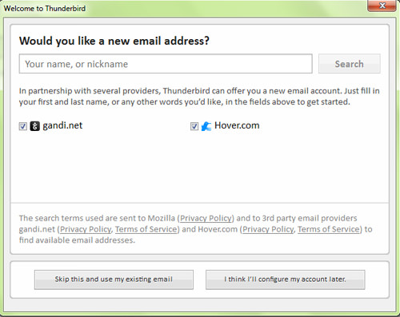Open Mozilla's Privacy Policy link
Image resolution: width=400 pixels, height=317 pixels.
(x=206, y=218)
